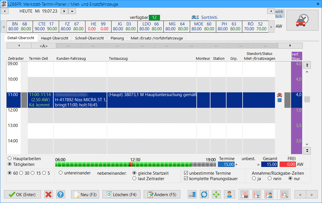The image size is (322, 203).
Task: Toggle the komplette Planungsdauer checkbox
Action: (186, 179)
